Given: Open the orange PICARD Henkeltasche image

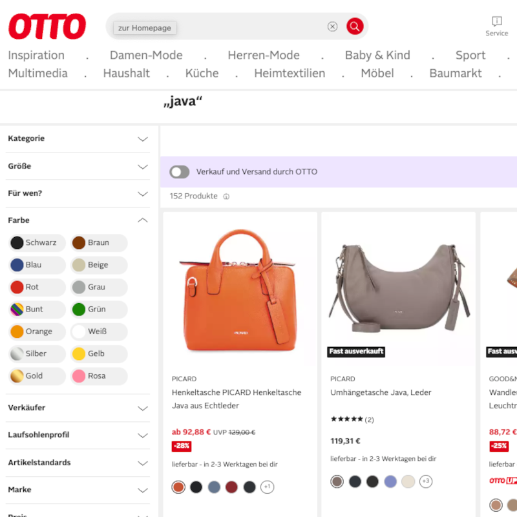Looking at the screenshot, I should [240, 290].
